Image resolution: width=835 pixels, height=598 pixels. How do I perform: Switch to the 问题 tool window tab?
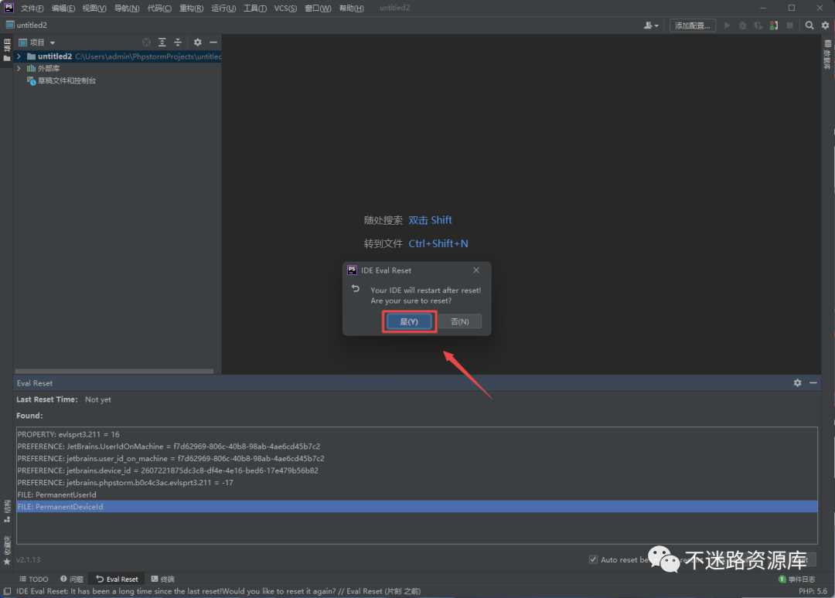coord(72,579)
